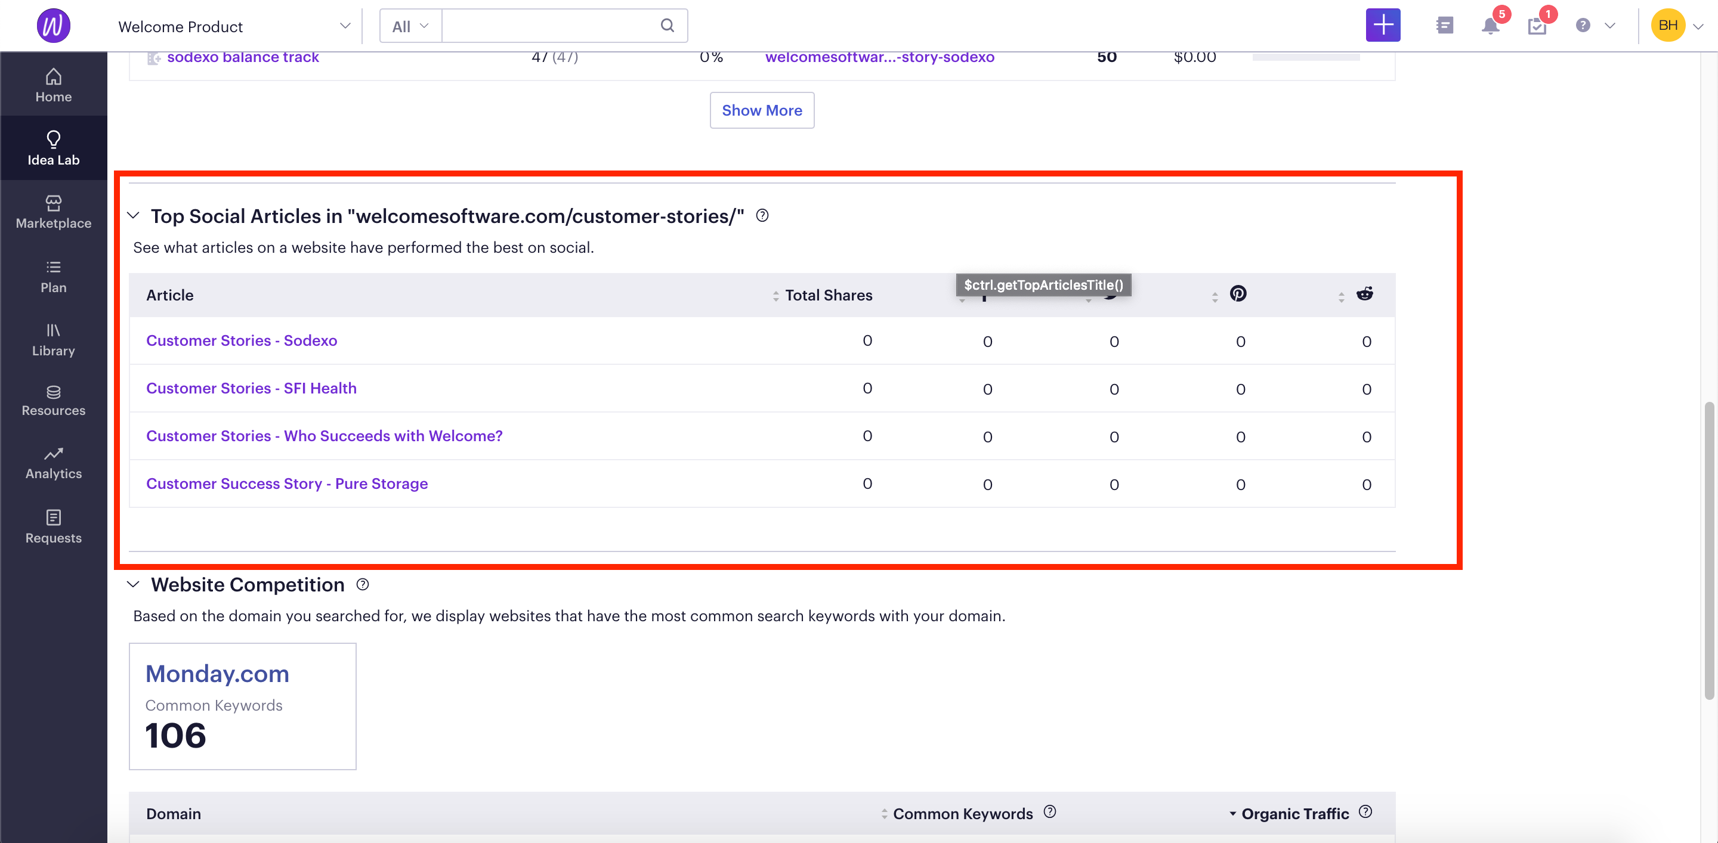Open Library in sidebar
This screenshot has height=843, width=1718.
coord(53,339)
